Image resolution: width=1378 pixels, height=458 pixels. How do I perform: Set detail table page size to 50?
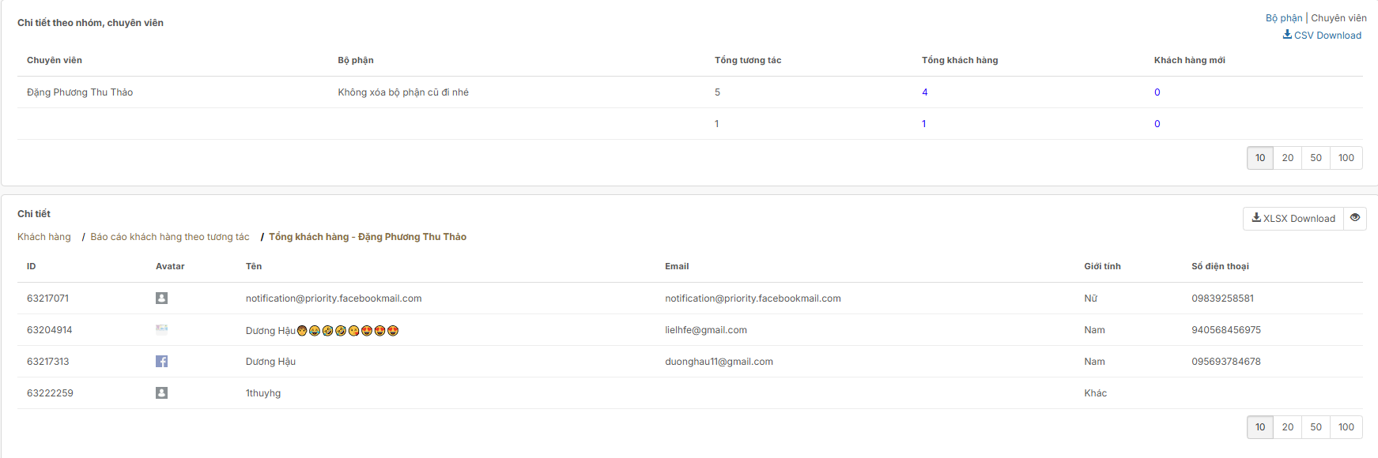point(1316,427)
